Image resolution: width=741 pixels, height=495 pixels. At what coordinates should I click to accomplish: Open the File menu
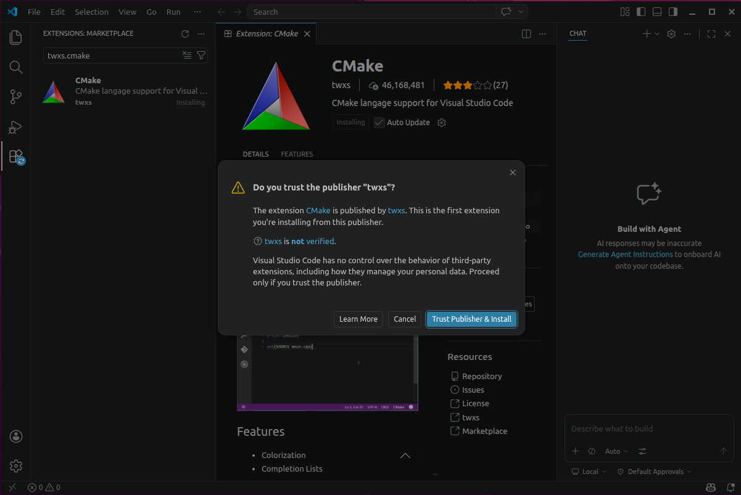click(x=34, y=12)
